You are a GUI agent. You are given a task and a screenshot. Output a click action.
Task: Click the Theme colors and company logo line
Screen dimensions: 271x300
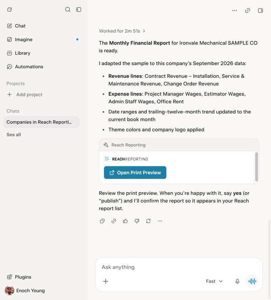coord(156,130)
